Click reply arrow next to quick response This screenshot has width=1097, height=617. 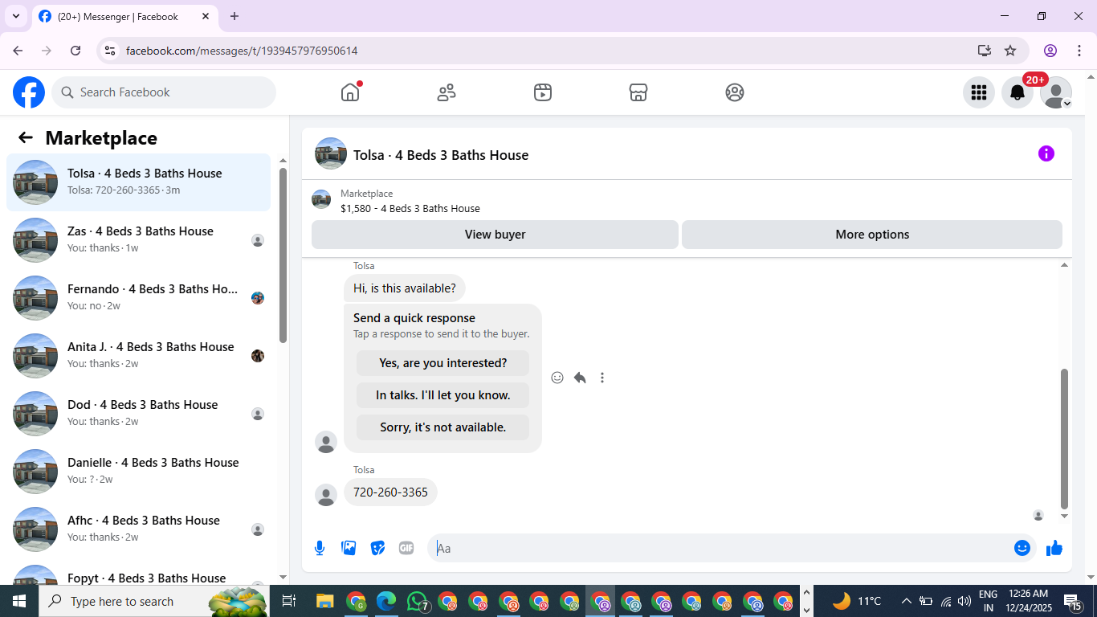click(x=580, y=378)
